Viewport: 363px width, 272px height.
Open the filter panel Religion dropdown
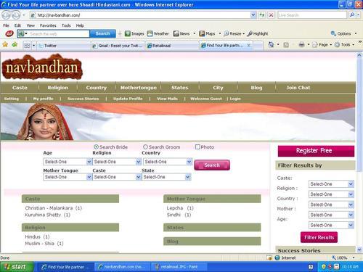pos(331,194)
